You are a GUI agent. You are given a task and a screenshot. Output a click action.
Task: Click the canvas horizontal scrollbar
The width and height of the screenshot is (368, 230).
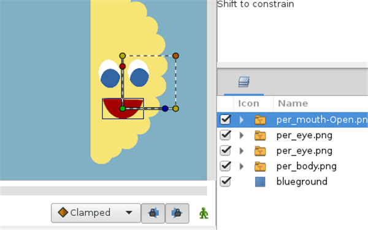[x=104, y=191]
